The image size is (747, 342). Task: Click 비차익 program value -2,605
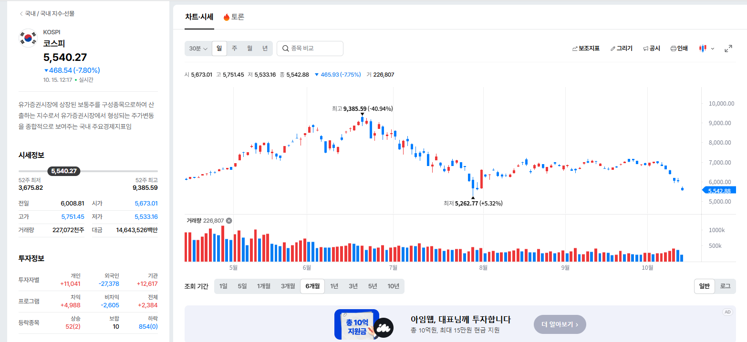(110, 305)
